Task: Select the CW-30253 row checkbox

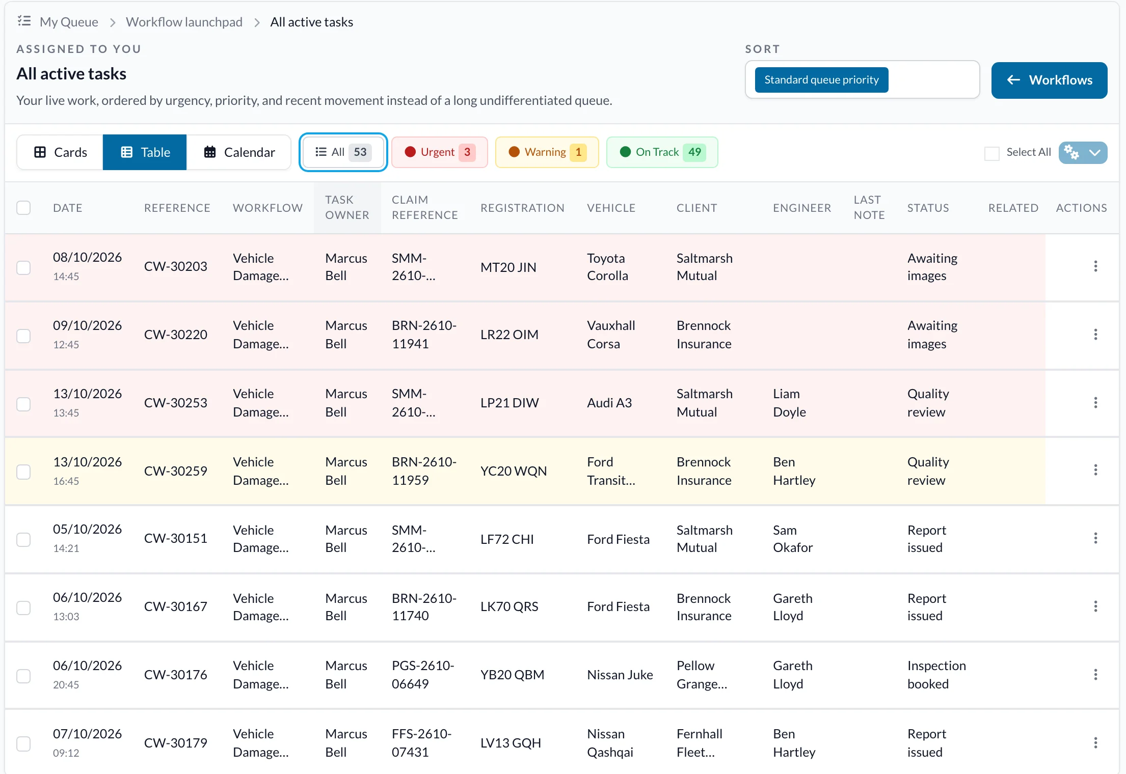Action: (x=23, y=404)
